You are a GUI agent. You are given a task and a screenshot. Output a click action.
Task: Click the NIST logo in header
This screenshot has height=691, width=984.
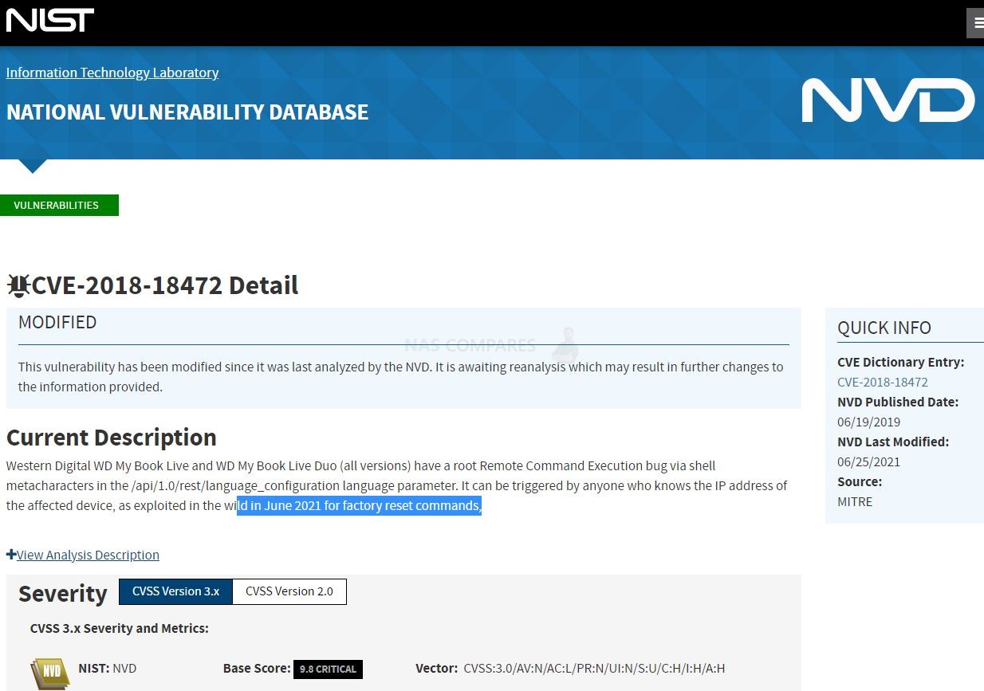pyautogui.click(x=50, y=20)
